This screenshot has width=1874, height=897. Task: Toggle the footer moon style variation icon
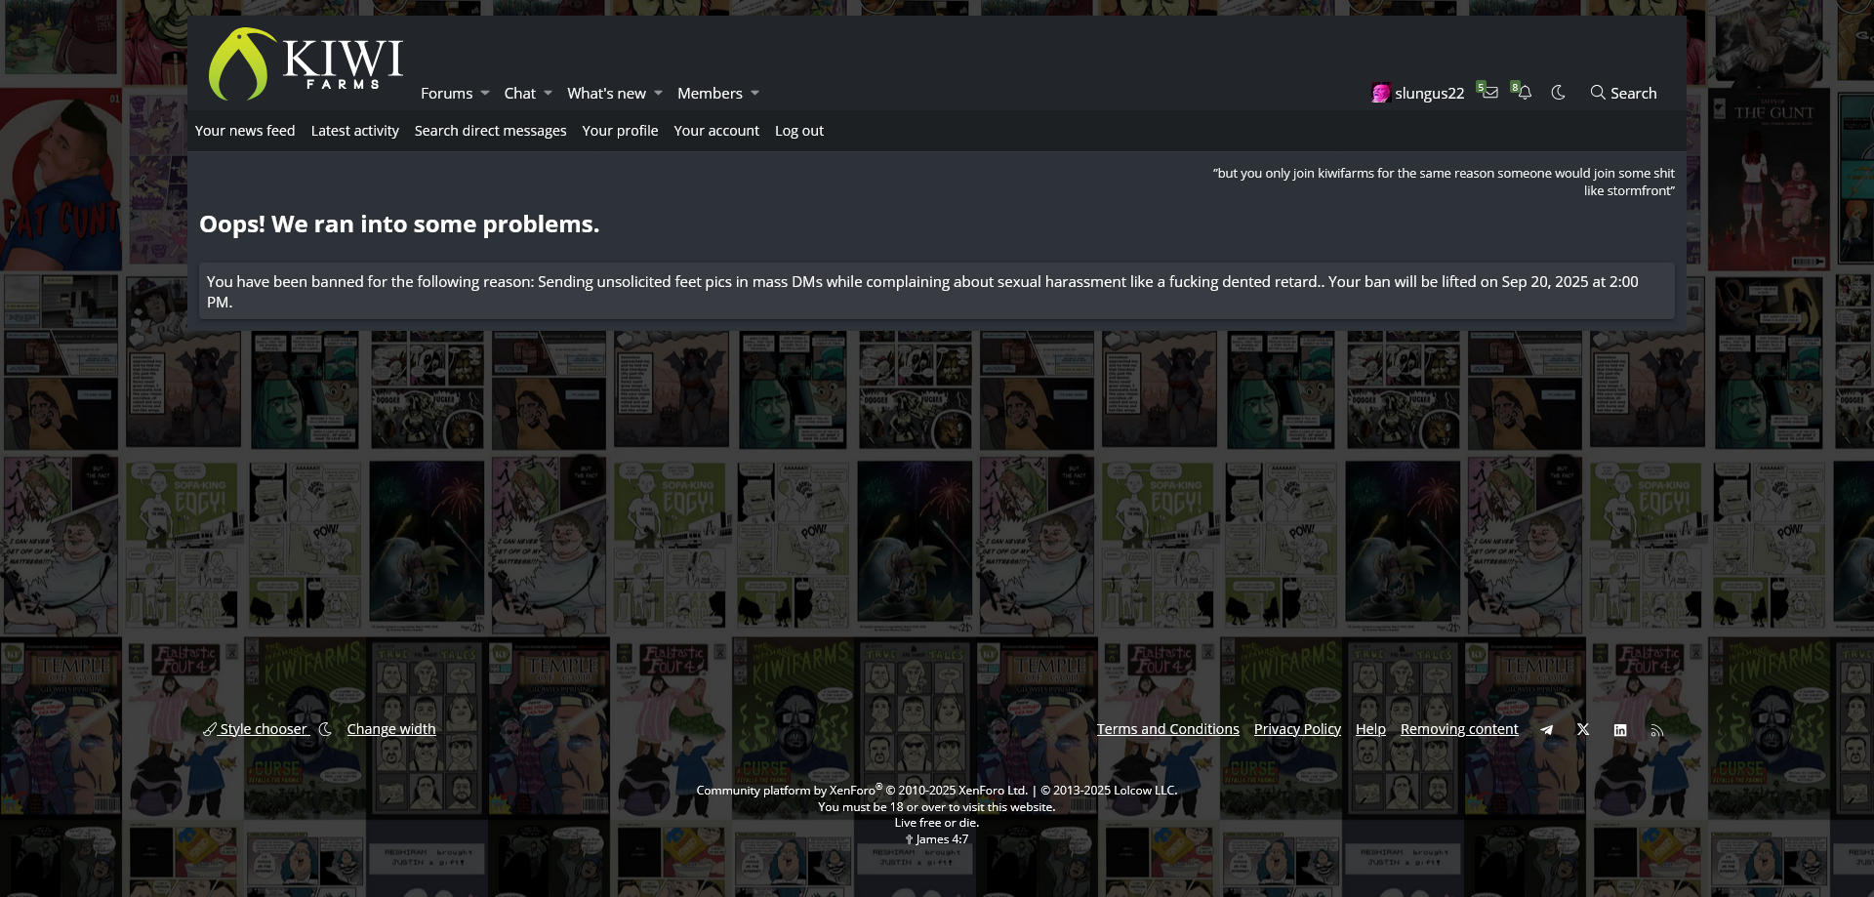coord(325,729)
